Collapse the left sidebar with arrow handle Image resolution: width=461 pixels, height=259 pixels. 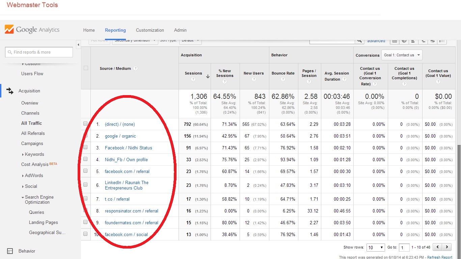[78, 45]
